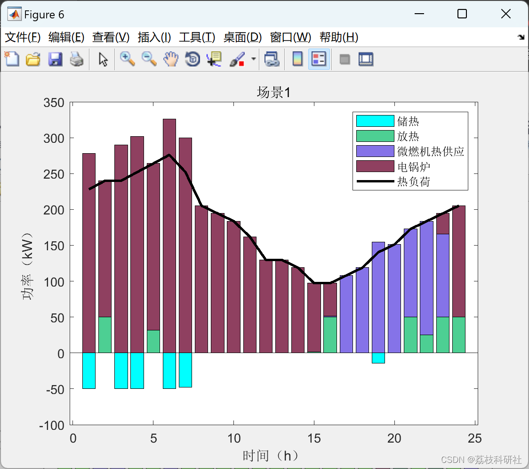
Task: Toggle the Insert Legend button
Action: pos(319,59)
